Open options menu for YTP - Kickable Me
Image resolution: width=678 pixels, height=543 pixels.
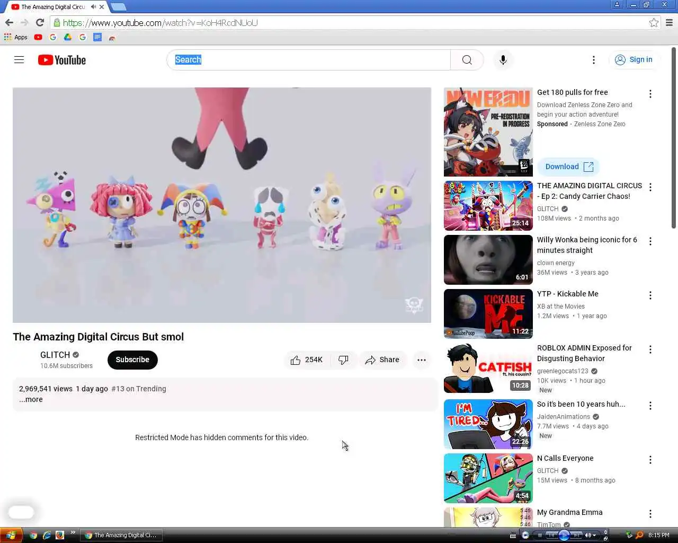point(650,295)
